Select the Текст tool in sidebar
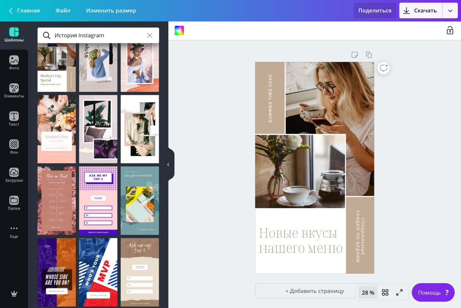This screenshot has height=308, width=461. [x=14, y=119]
